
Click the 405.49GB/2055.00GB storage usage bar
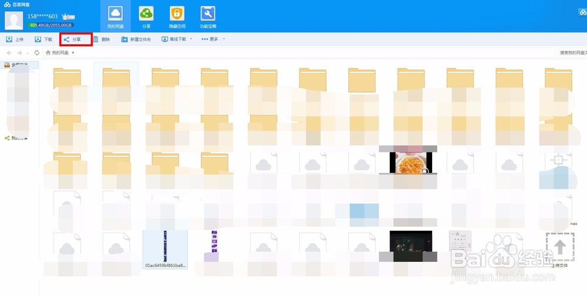[x=50, y=25]
